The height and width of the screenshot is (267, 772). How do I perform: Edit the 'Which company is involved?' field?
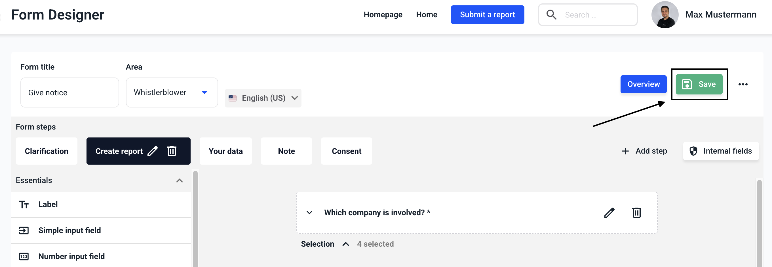point(609,213)
